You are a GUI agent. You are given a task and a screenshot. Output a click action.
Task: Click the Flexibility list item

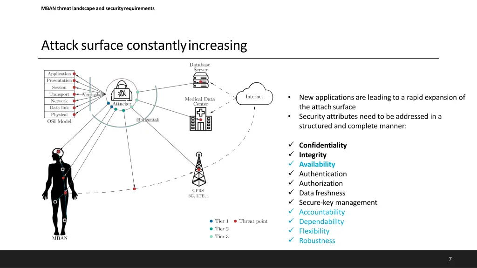coord(314,231)
